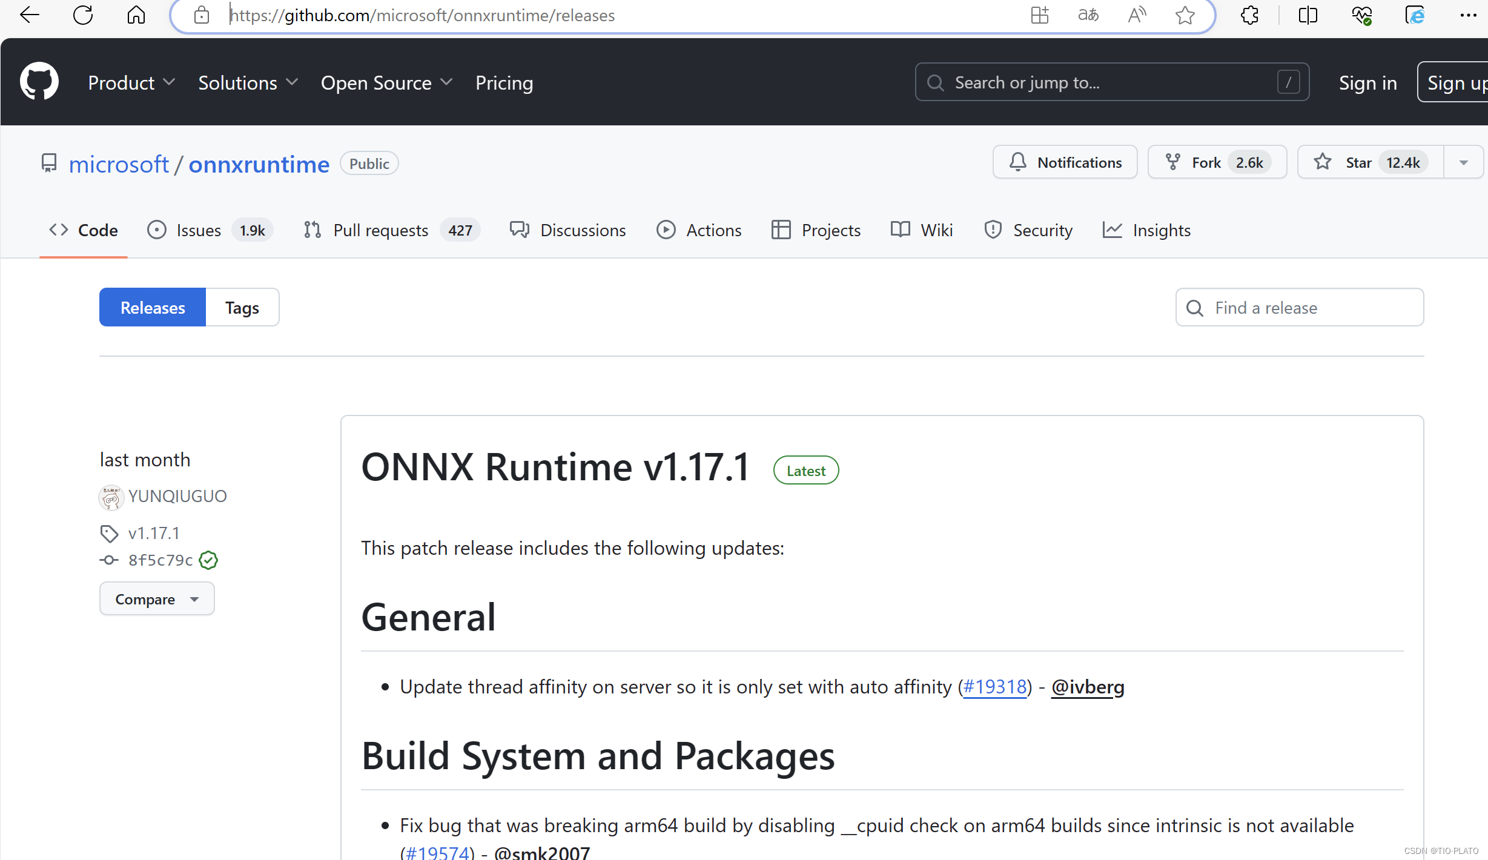Open the apps grid icon in address bar
This screenshot has width=1488, height=860.
(x=1039, y=15)
